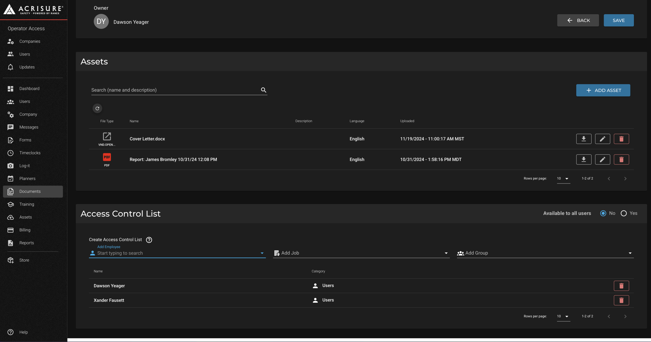Open the Add Group dropdown
The width and height of the screenshot is (651, 342).
click(545, 253)
